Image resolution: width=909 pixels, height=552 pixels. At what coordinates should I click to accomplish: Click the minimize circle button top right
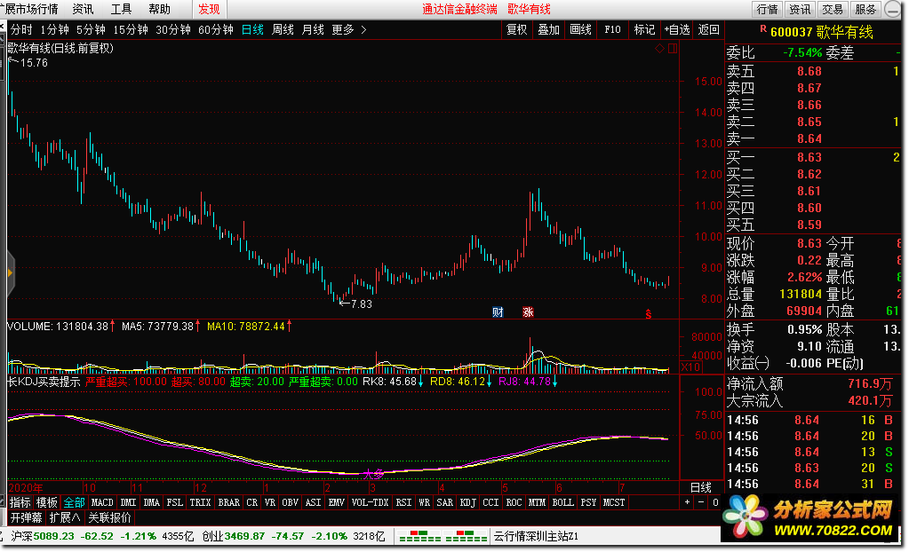tap(892, 9)
